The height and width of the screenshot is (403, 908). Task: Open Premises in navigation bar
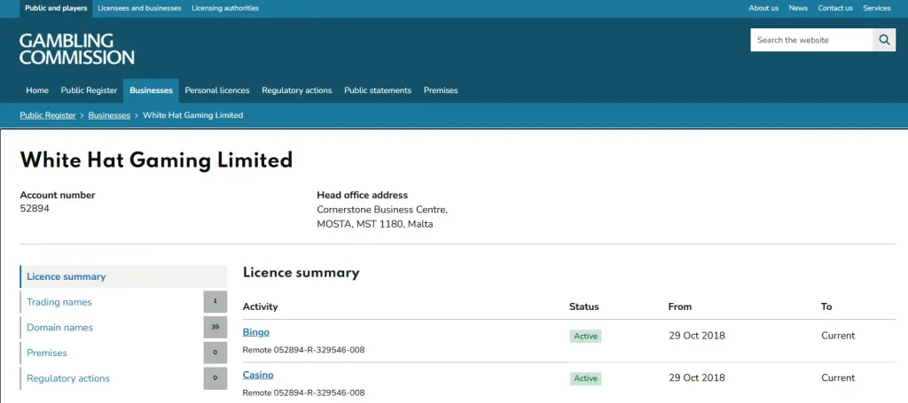tap(441, 90)
